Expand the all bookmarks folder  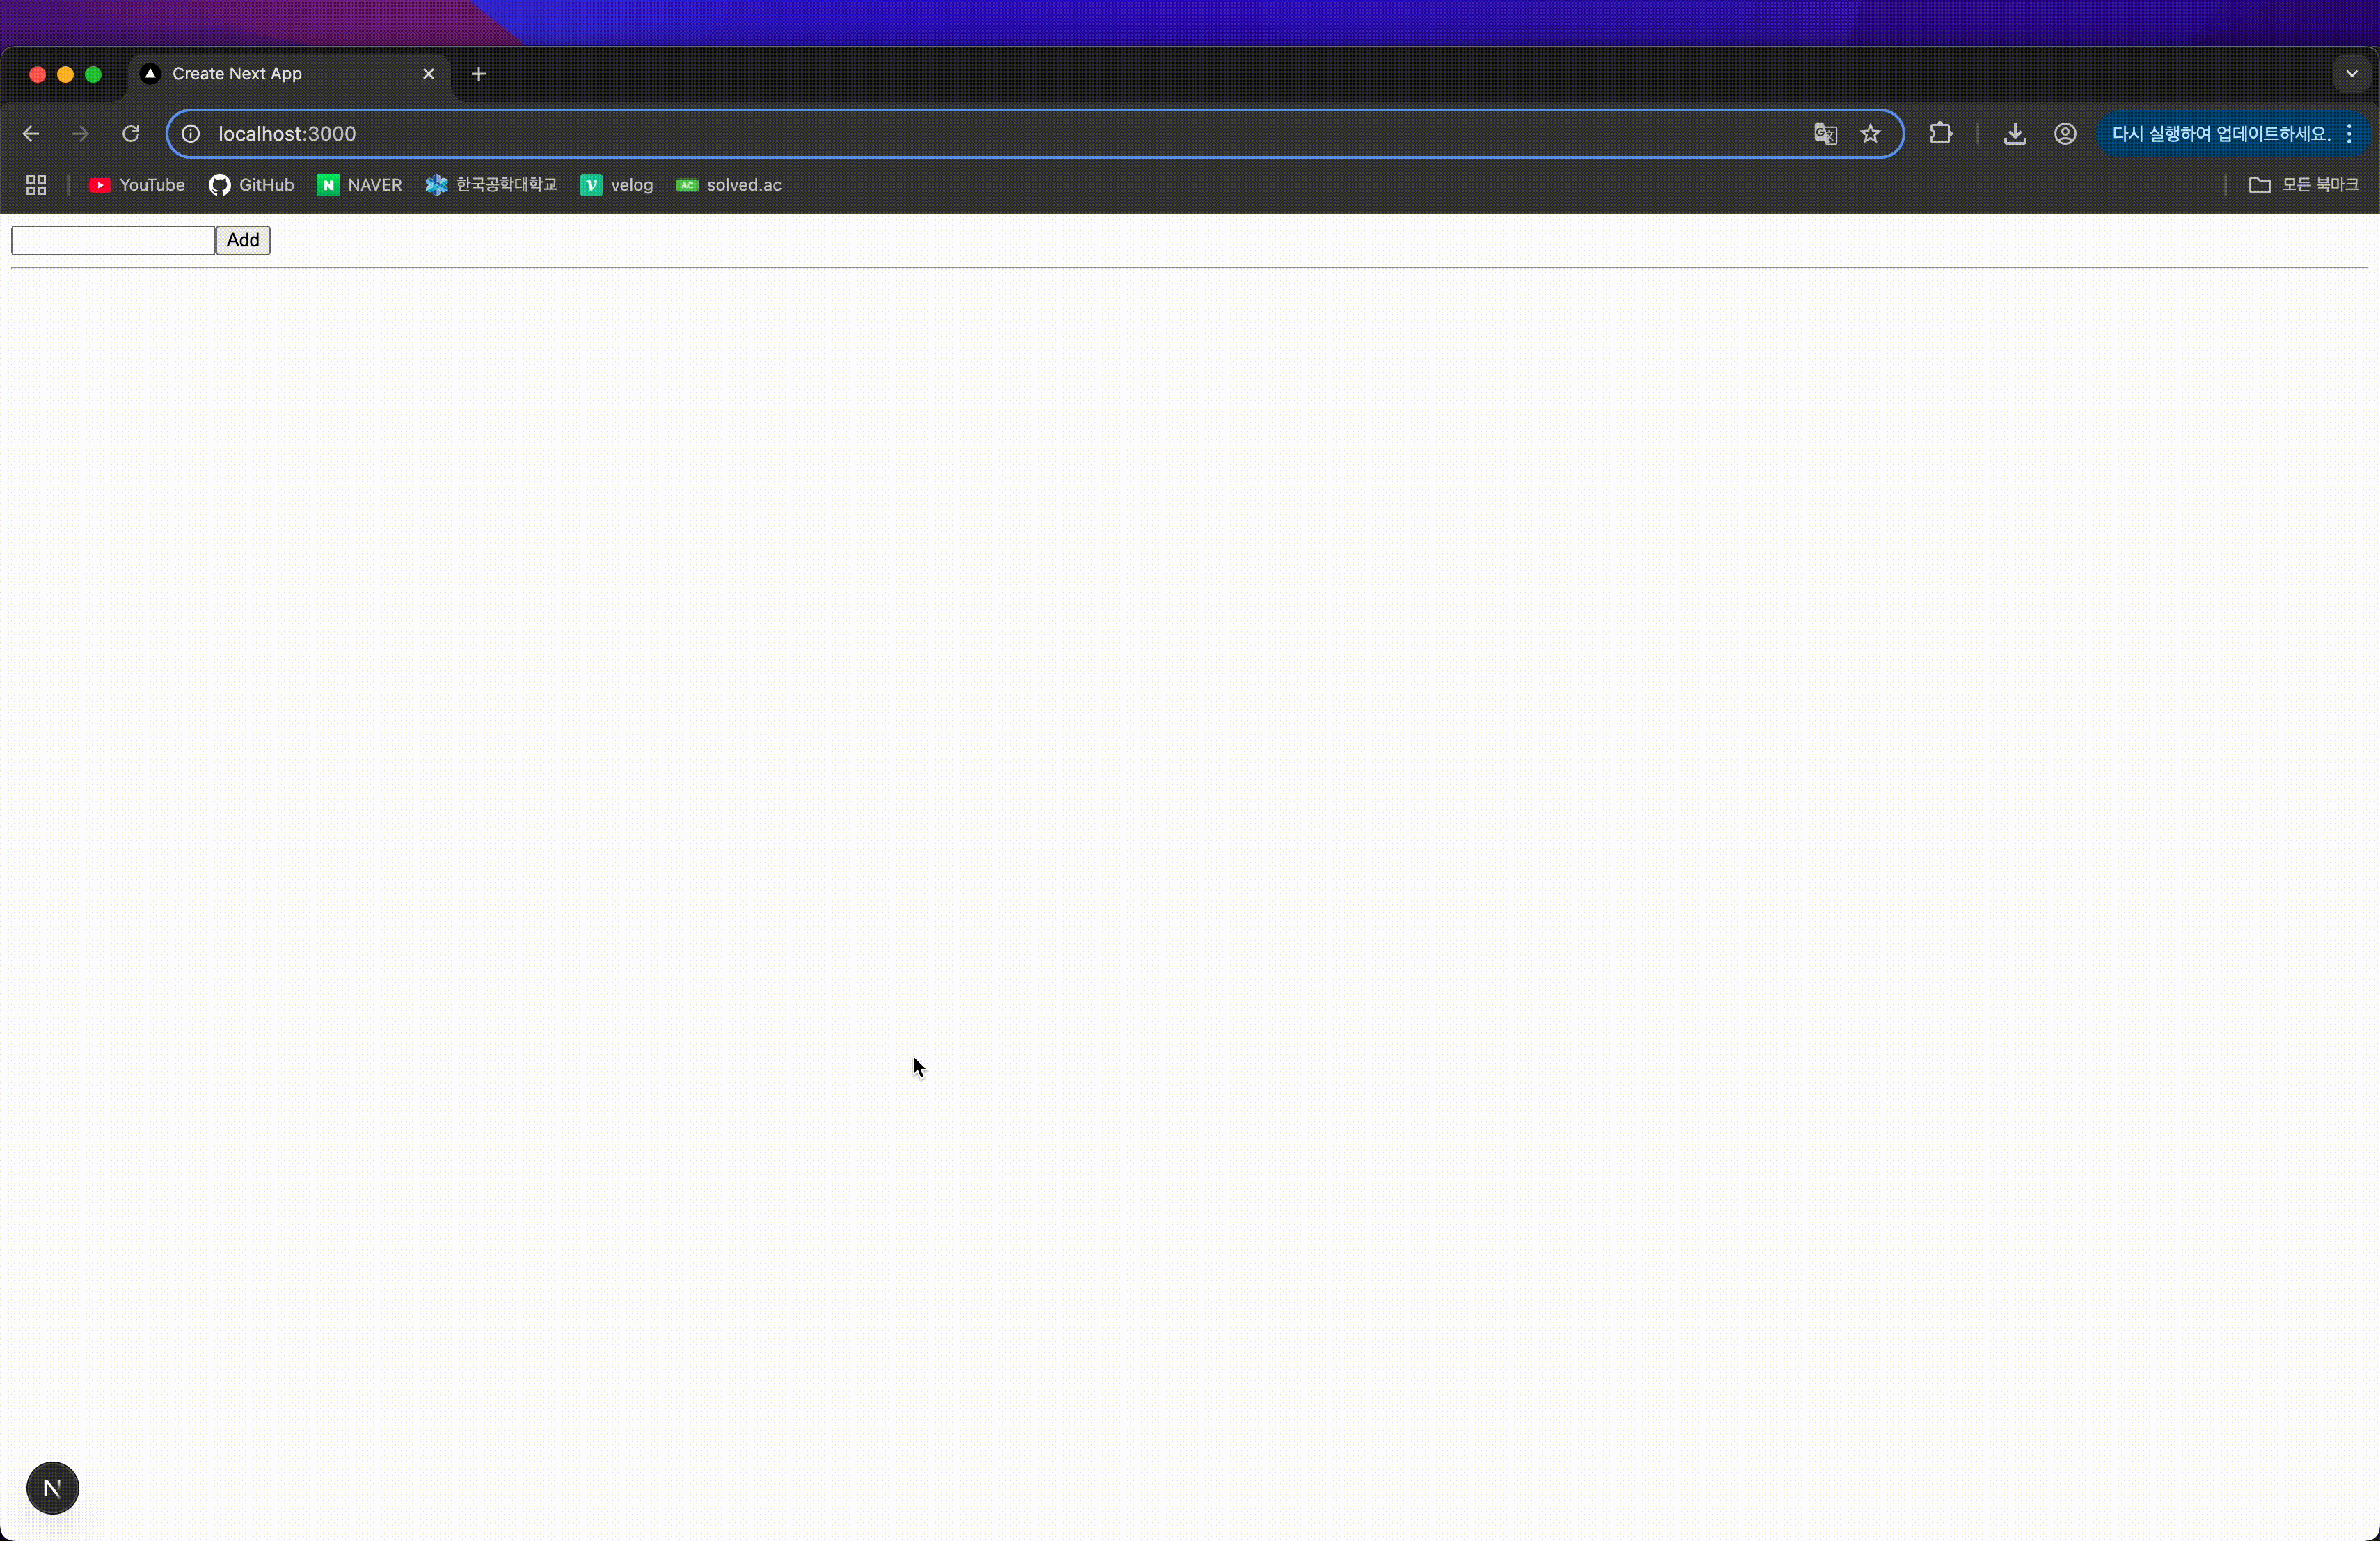(x=2303, y=185)
